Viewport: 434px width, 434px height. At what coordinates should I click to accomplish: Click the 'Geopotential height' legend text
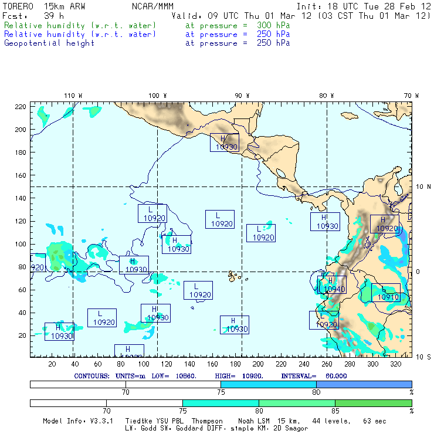49,43
